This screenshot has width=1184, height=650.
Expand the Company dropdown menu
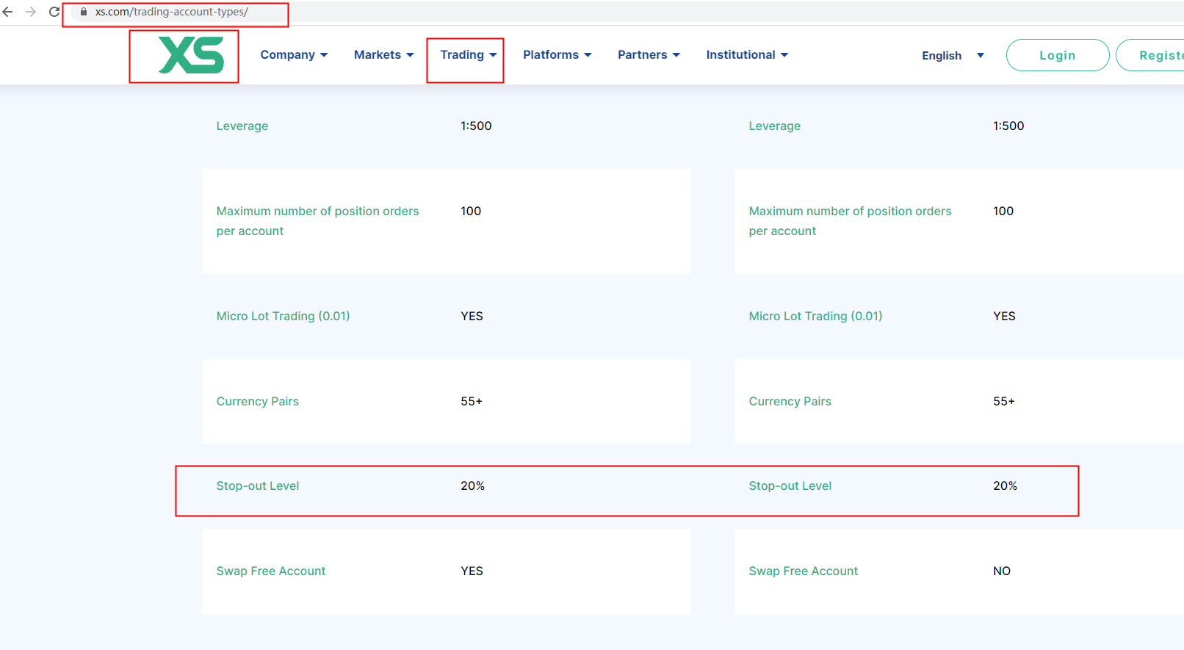click(x=294, y=55)
